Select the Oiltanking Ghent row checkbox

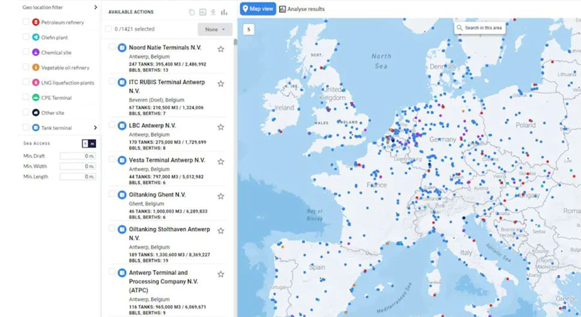[x=111, y=194]
